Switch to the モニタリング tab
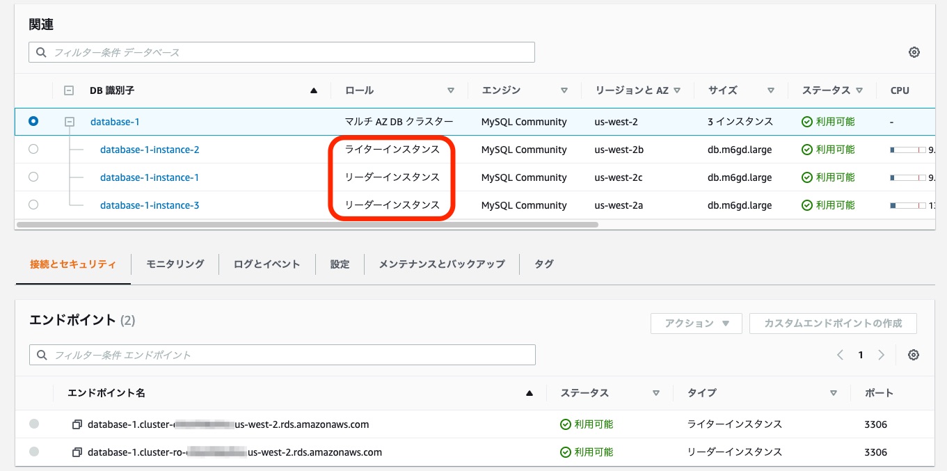 173,264
